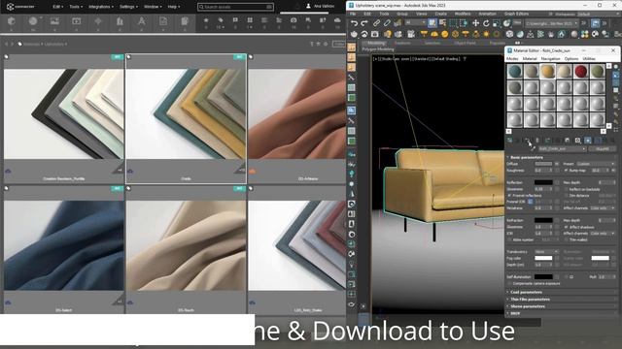The image size is (622, 349).
Task: Click Pick Material from Object eyedropper
Action: point(533,148)
